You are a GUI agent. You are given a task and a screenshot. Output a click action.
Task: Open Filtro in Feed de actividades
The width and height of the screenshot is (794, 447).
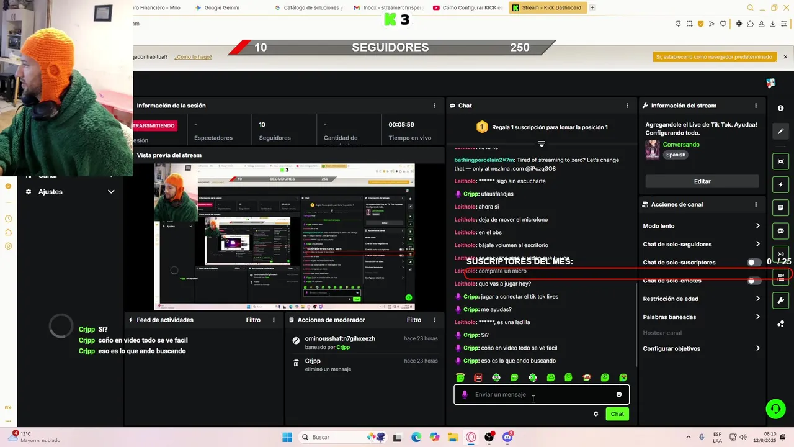pos(253,320)
